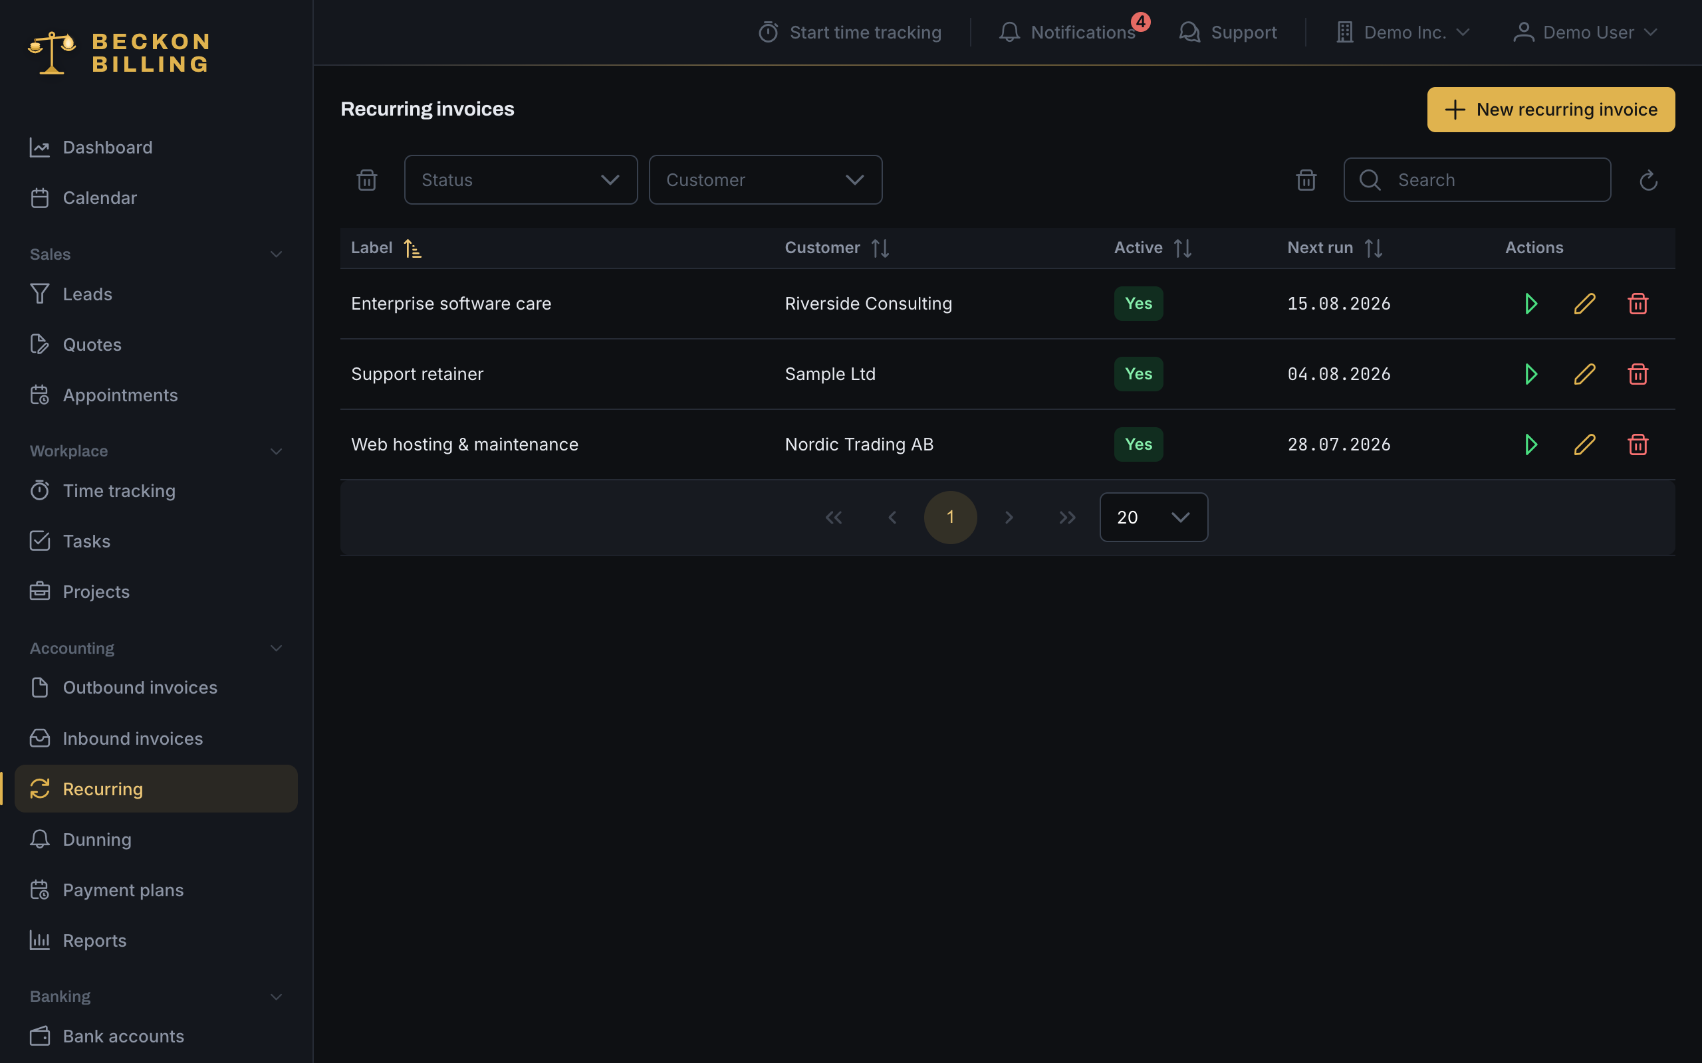1702x1063 pixels.
Task: Open Dunning page
Action: [156, 839]
